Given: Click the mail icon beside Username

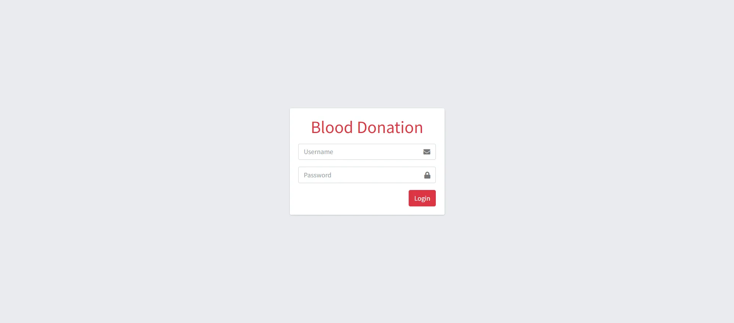Looking at the screenshot, I should (427, 152).
